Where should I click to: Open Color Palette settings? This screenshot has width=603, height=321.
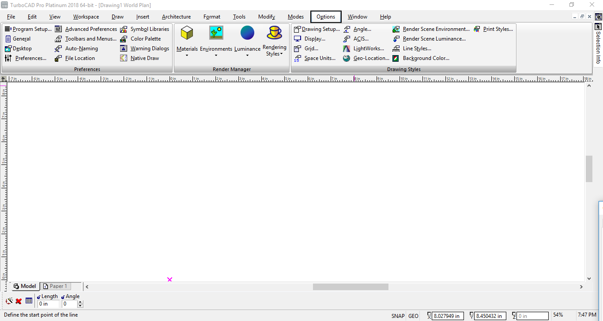(x=140, y=39)
